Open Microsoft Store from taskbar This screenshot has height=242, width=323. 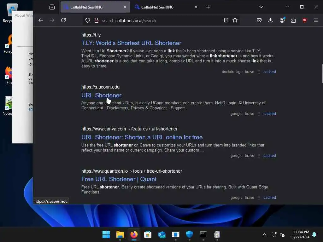point(148,234)
